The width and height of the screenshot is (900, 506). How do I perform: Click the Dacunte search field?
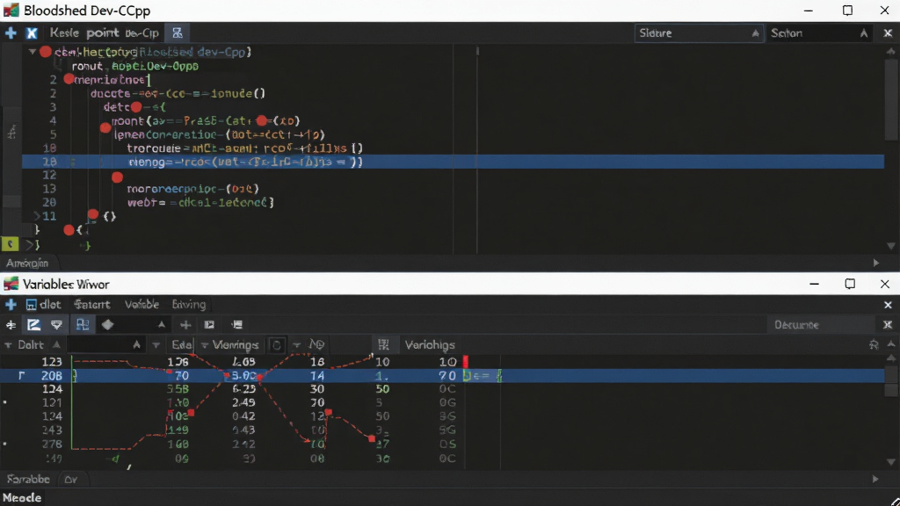click(x=824, y=325)
